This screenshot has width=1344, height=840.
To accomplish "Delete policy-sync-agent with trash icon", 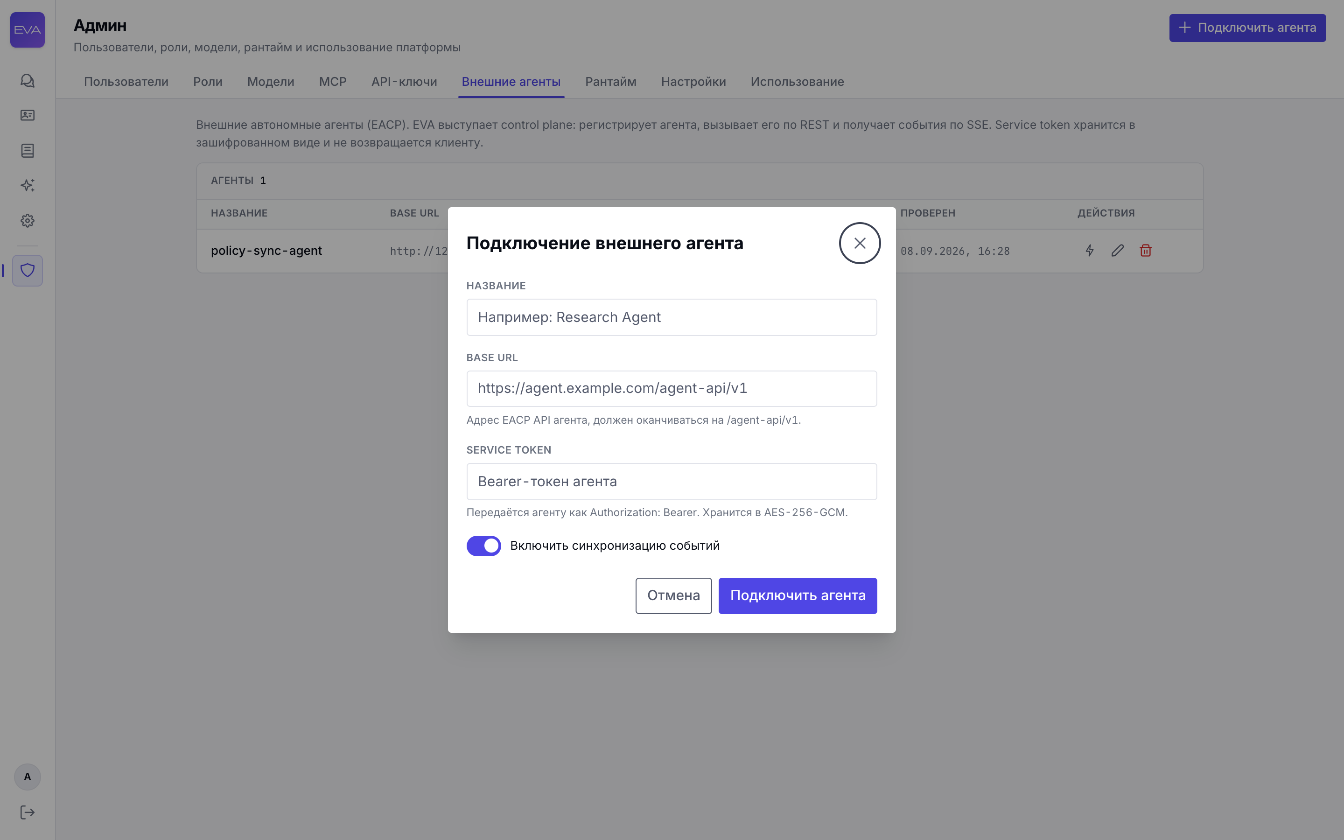I will [x=1145, y=251].
